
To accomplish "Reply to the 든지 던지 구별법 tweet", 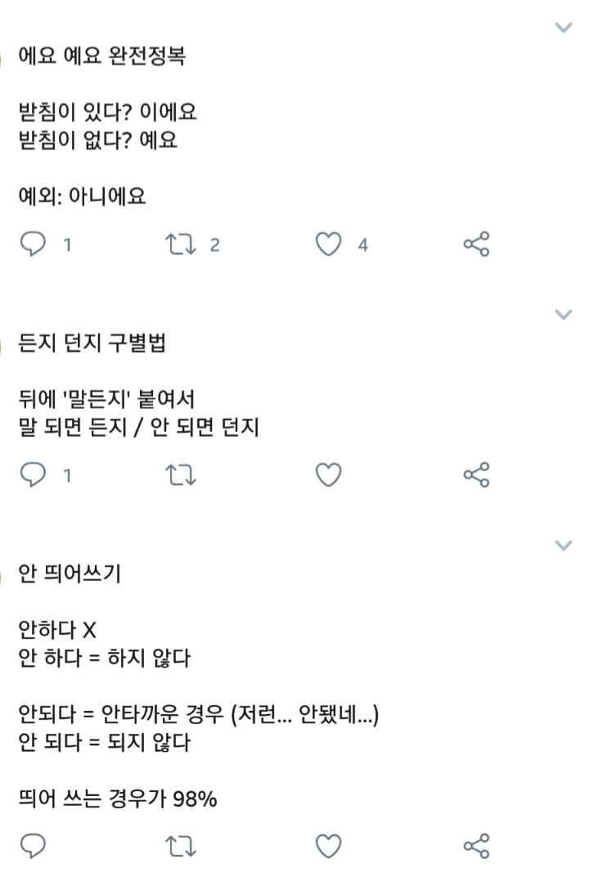I will pos(33,474).
